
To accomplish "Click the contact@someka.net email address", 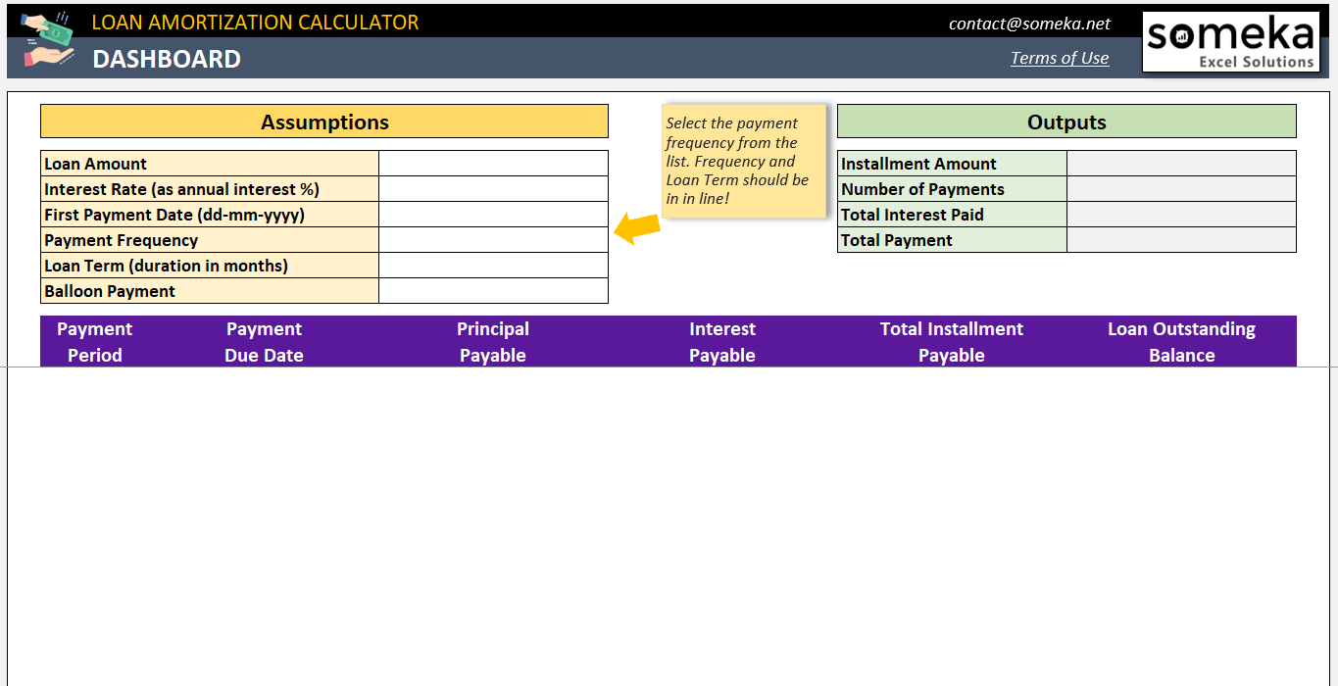I will click(x=1029, y=24).
